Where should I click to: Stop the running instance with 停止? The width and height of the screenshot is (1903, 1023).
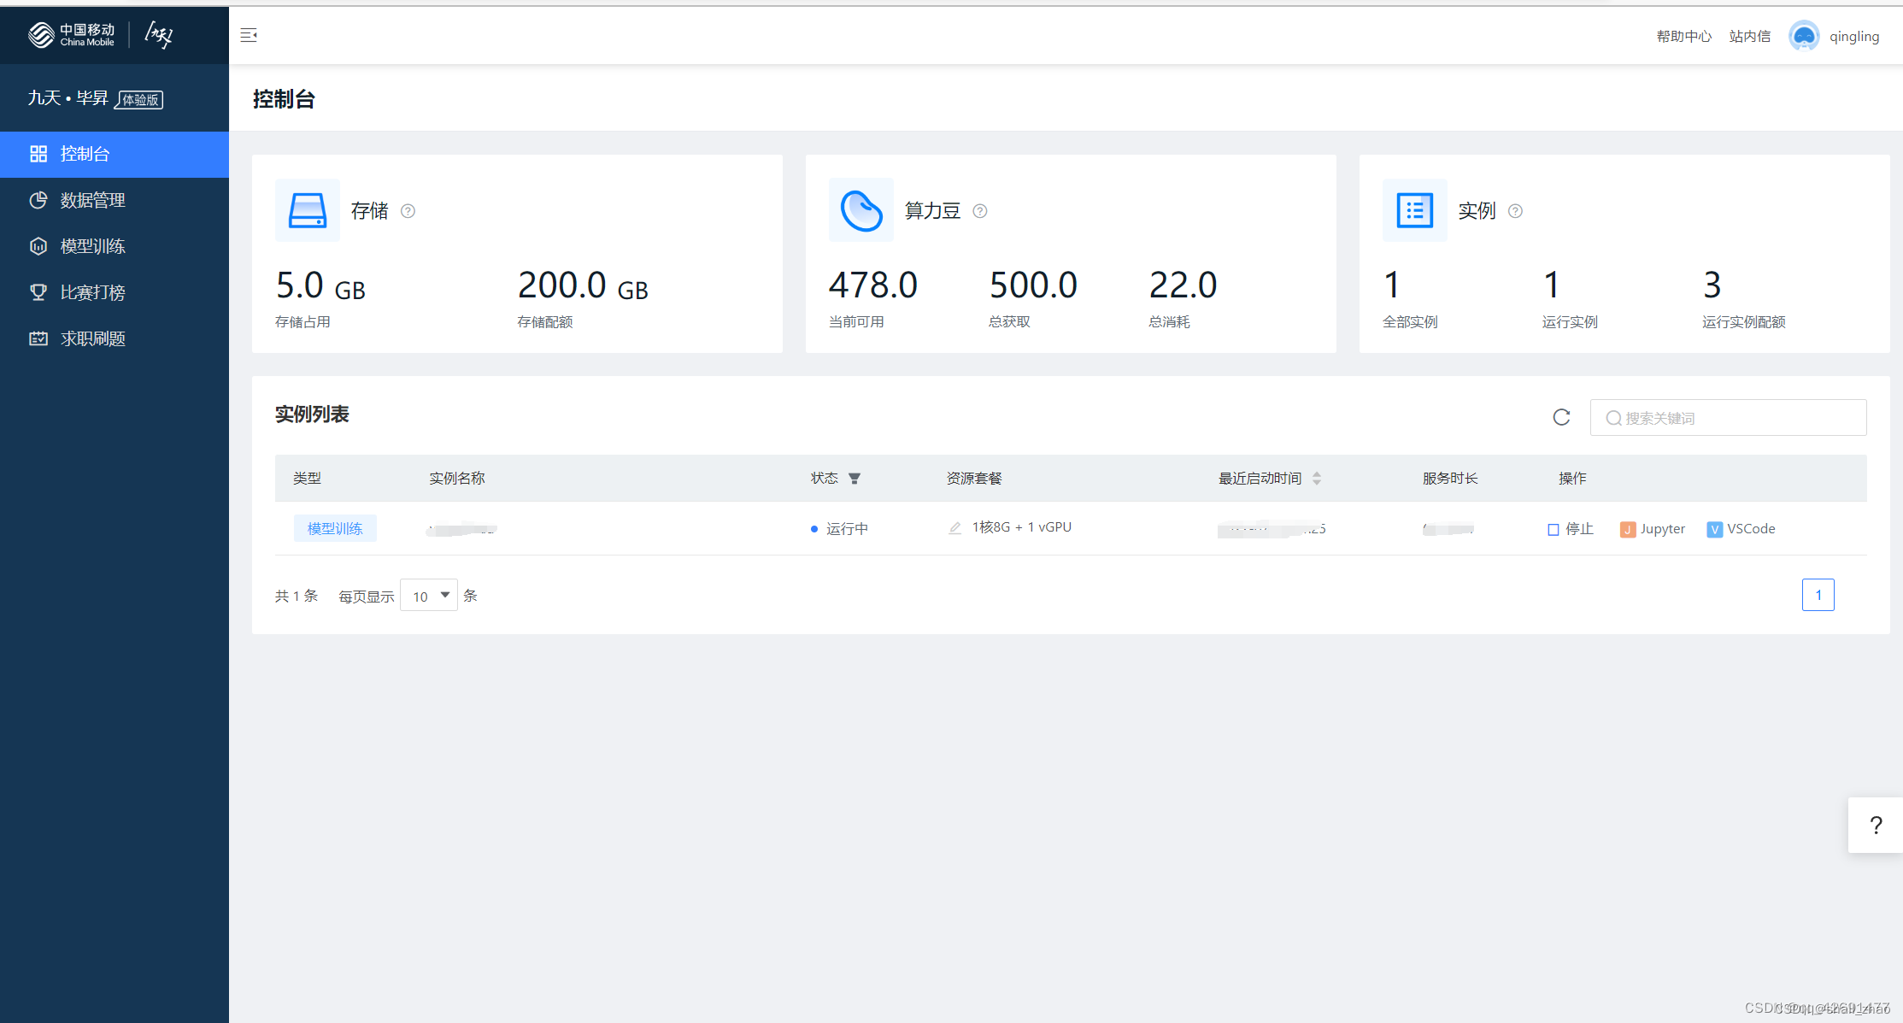(1571, 529)
